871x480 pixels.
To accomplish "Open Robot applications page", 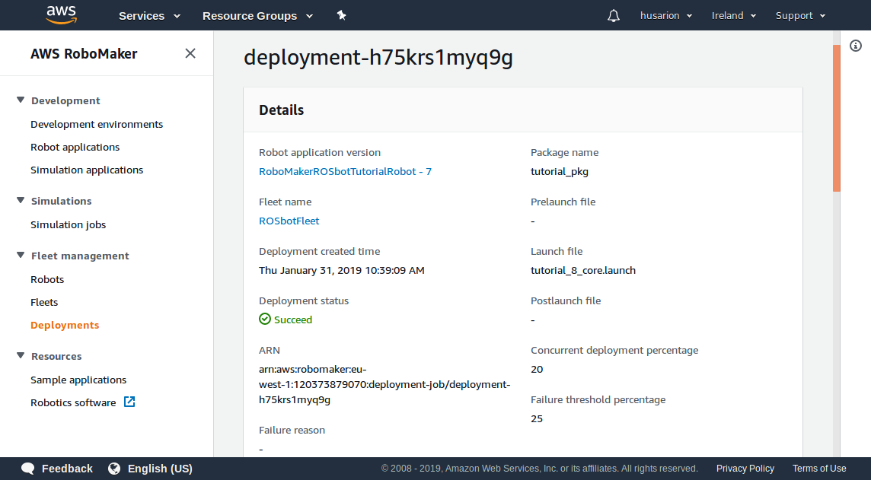I will point(75,147).
